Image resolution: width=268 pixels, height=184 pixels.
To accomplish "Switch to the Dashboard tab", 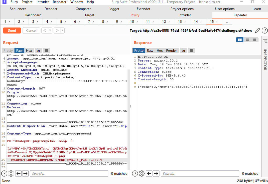I will click(x=33, y=15).
